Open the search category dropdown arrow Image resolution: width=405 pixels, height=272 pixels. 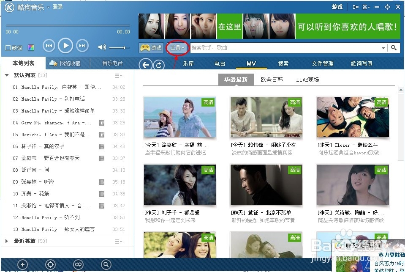click(383, 47)
